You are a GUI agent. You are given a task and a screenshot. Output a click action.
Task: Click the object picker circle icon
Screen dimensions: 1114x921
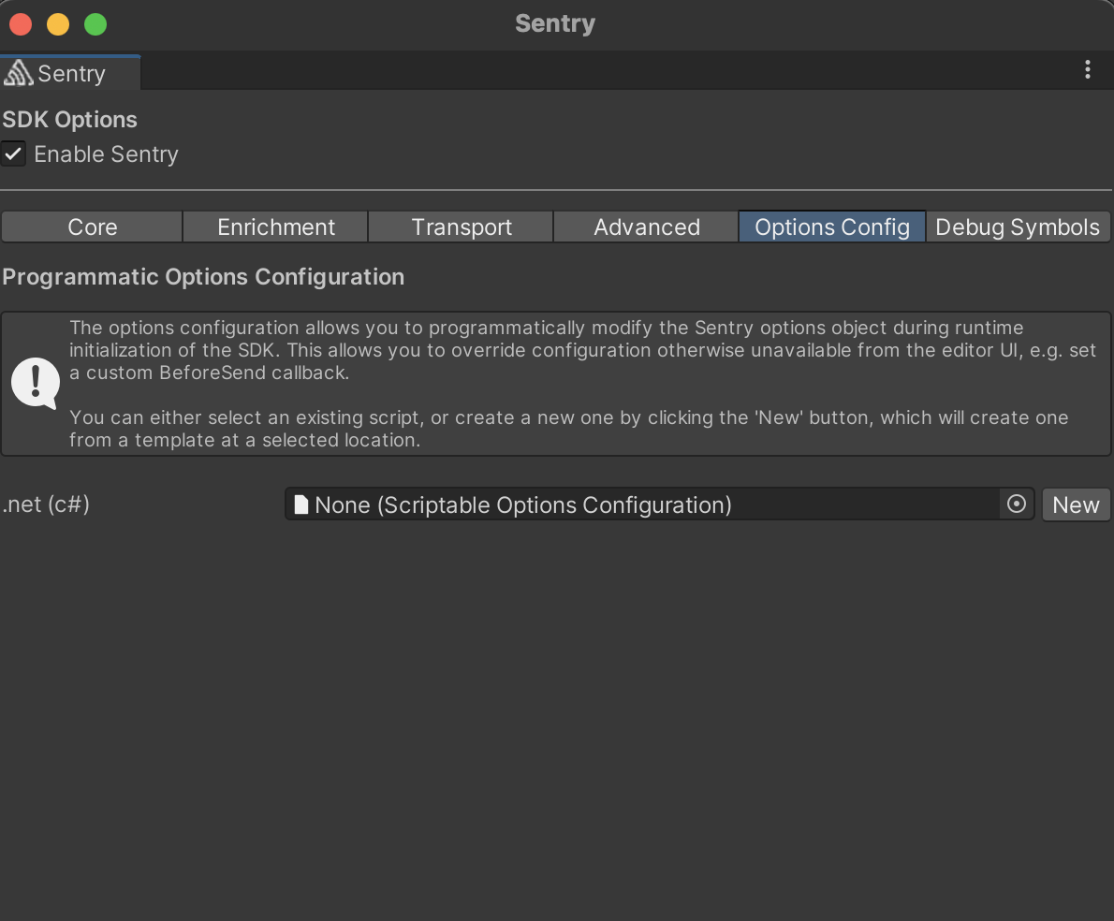[x=1017, y=504]
